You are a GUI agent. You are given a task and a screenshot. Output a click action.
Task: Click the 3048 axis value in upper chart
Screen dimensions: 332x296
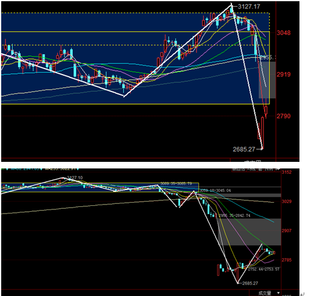[284, 32]
